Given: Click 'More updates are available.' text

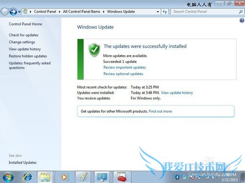Looking at the screenshot, I should point(125,56).
